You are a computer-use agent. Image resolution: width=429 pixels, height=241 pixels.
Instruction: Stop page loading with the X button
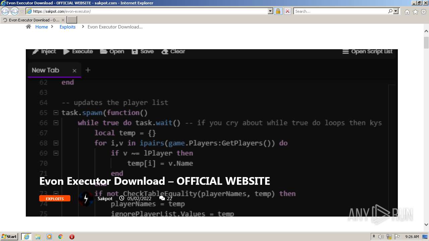point(287,11)
